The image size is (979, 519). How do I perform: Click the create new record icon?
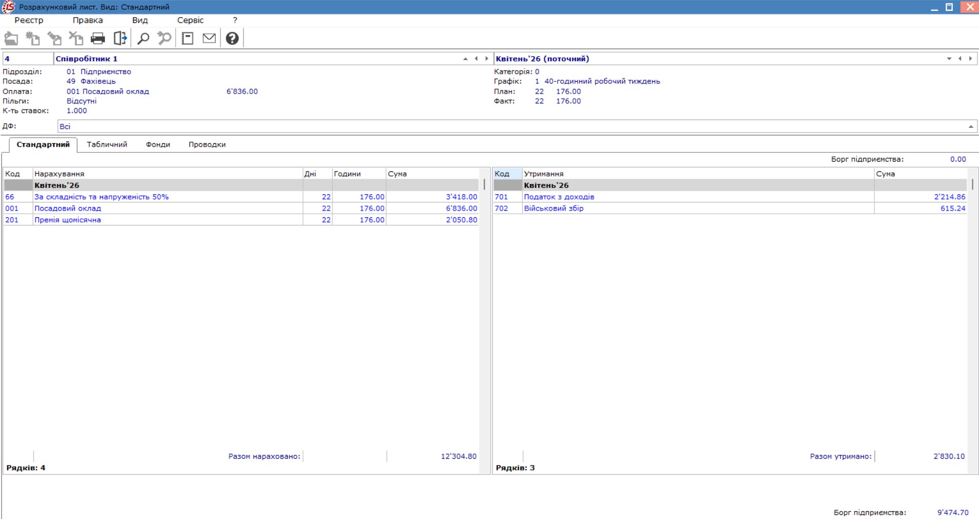33,38
